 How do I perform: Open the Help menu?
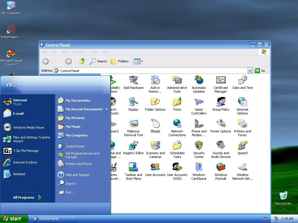pyautogui.click(x=105, y=52)
